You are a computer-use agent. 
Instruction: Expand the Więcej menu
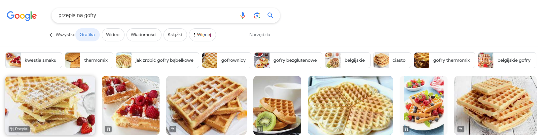tap(202, 35)
